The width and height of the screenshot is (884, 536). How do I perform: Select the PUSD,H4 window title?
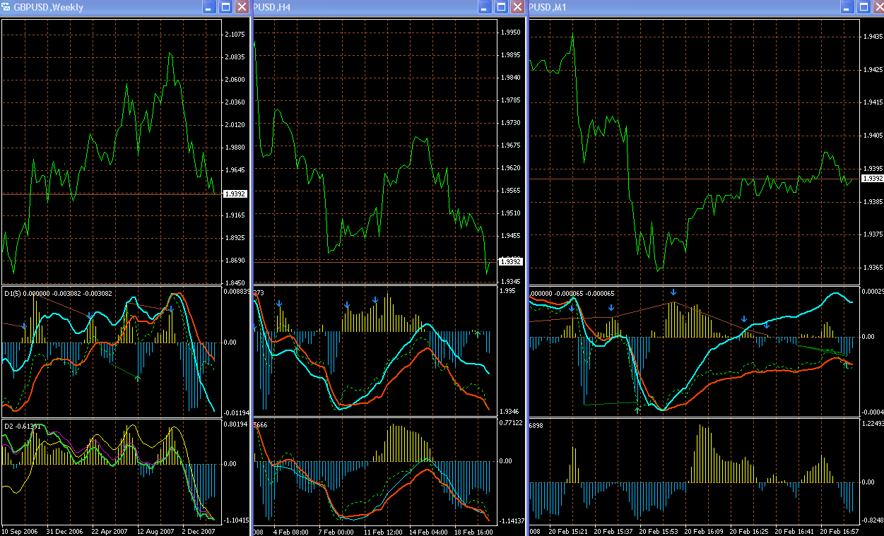point(271,7)
